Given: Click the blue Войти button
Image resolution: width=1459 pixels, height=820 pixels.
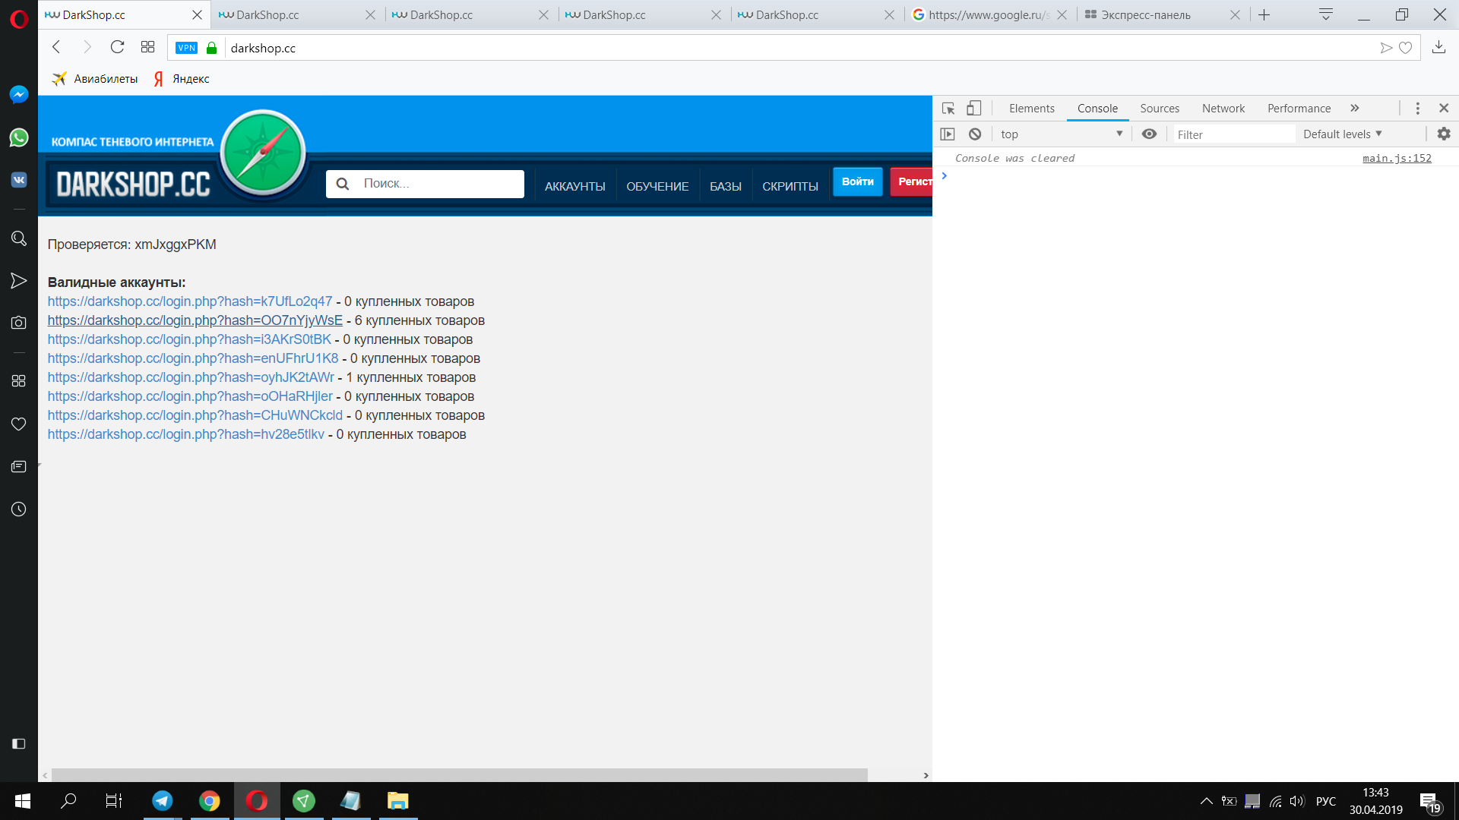Looking at the screenshot, I should pyautogui.click(x=858, y=182).
